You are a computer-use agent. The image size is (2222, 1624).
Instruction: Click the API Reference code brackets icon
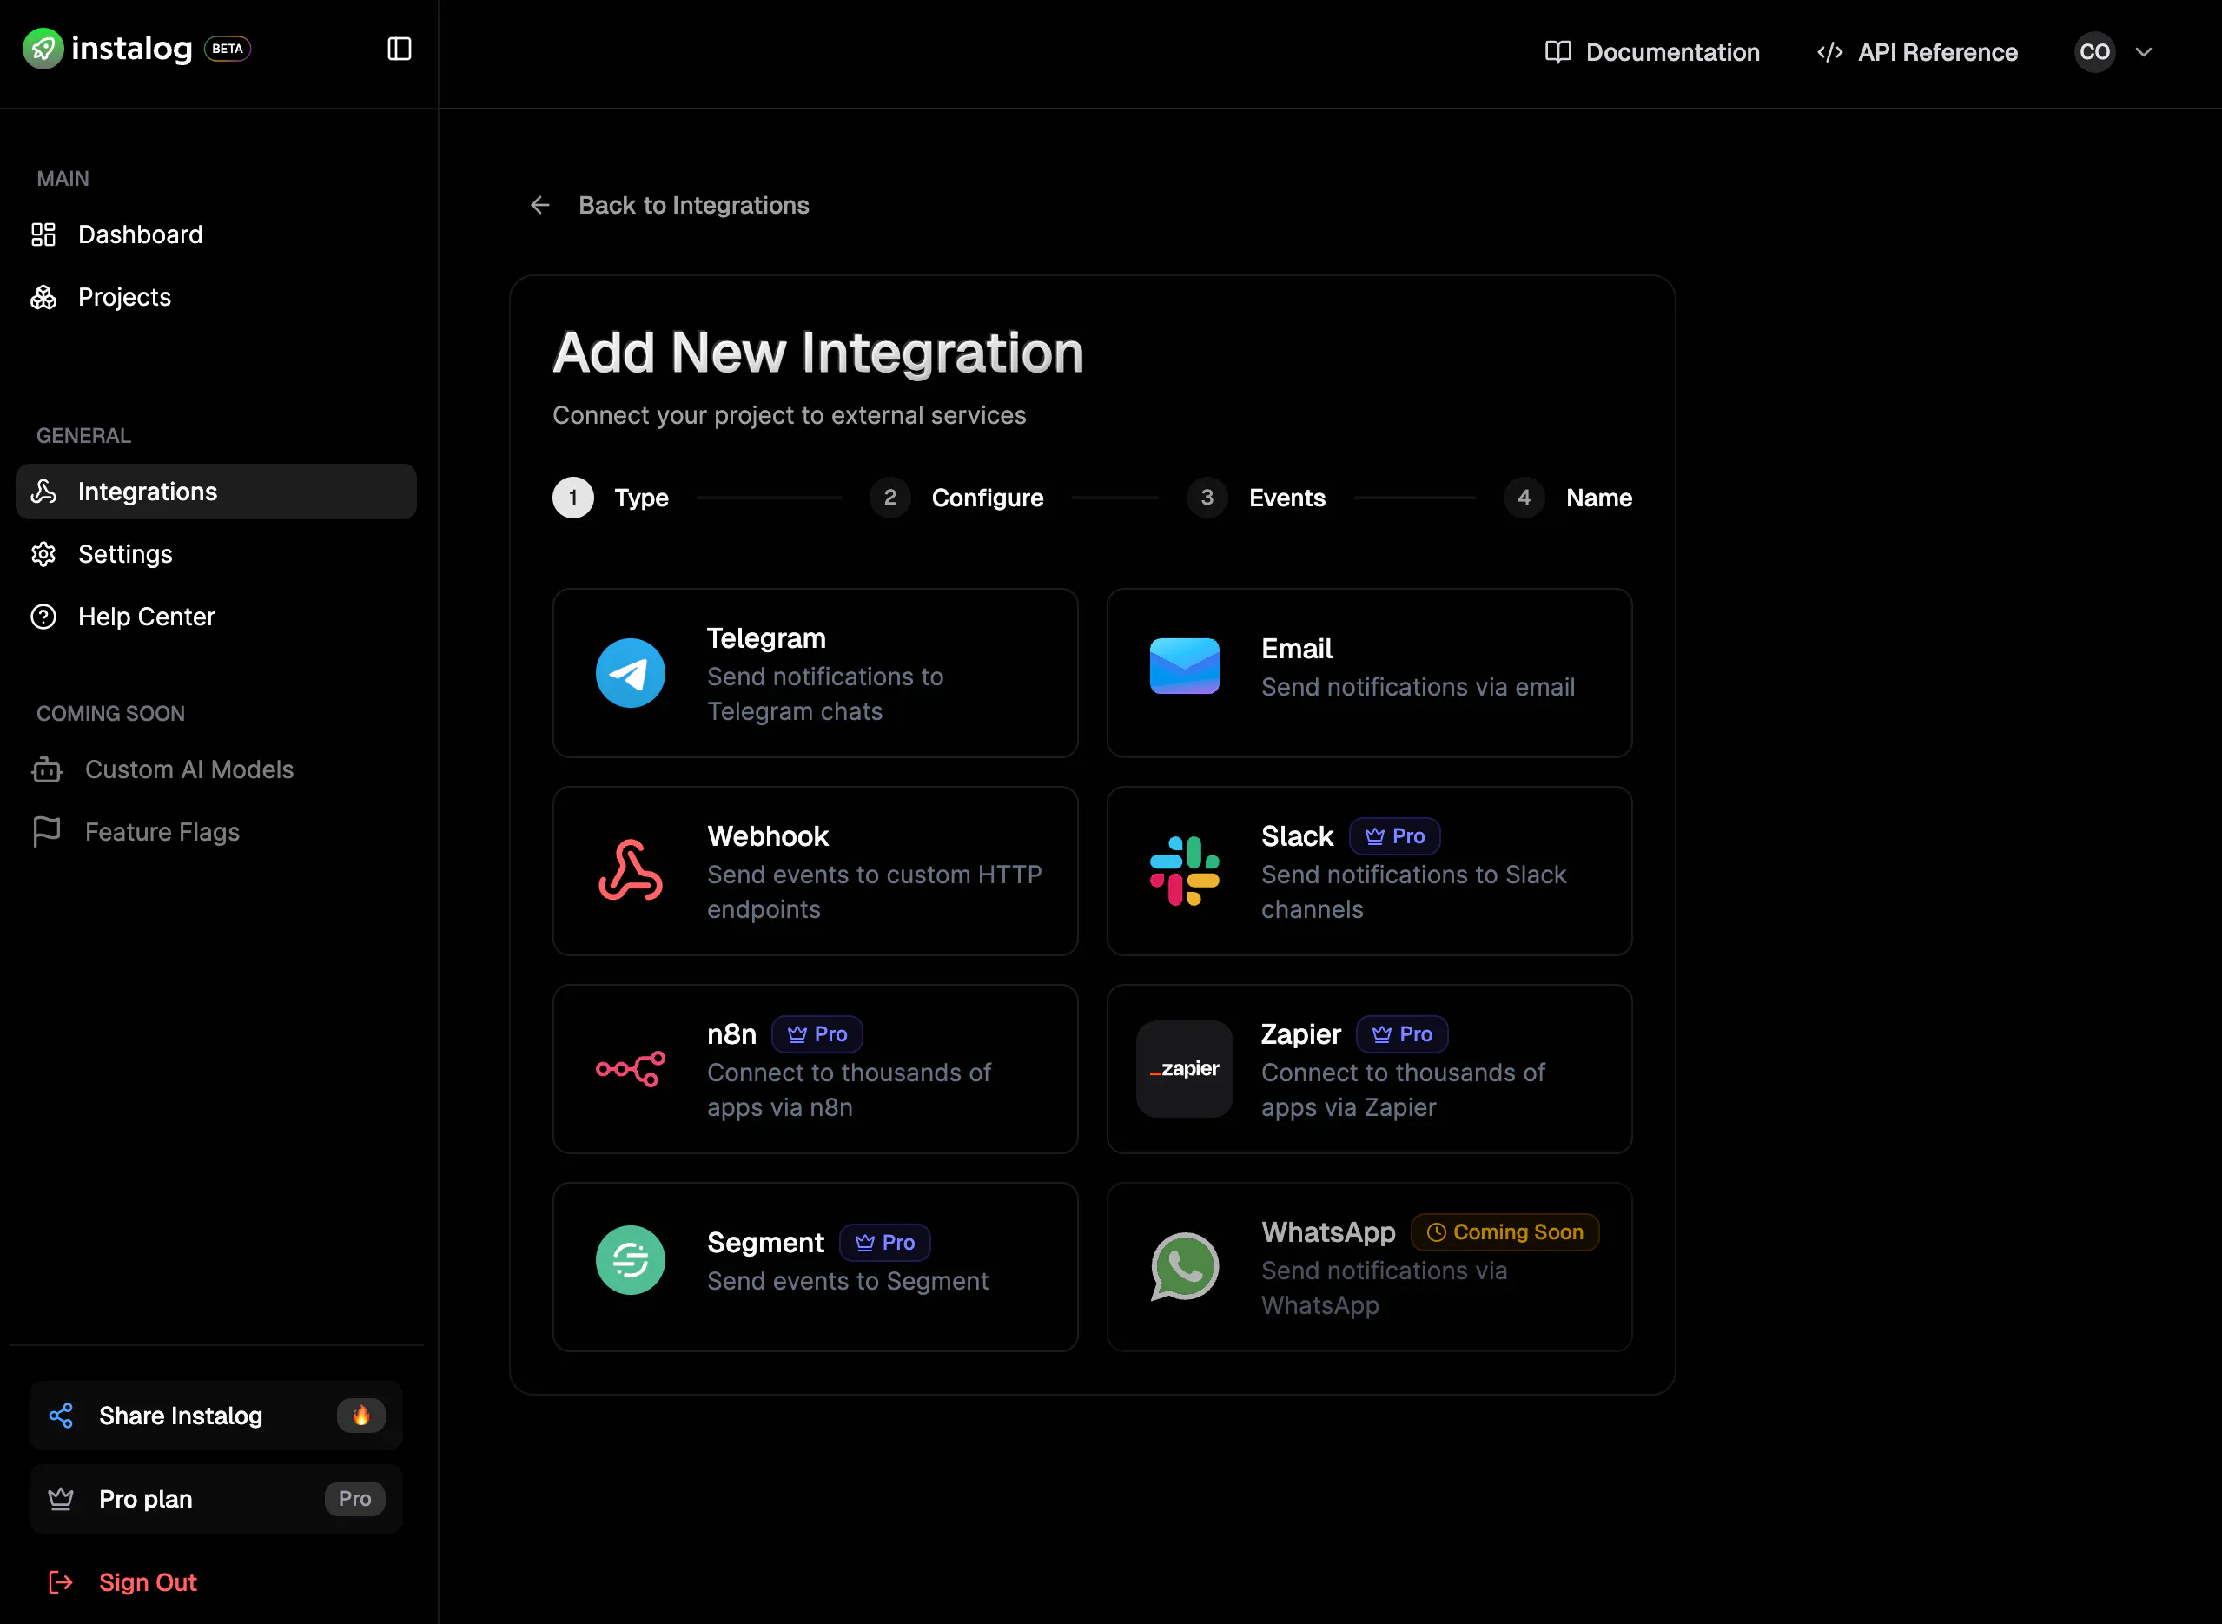pyautogui.click(x=1829, y=52)
